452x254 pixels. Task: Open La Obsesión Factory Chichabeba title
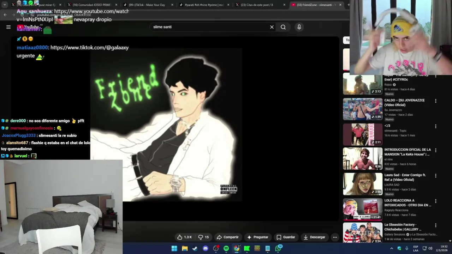coord(403,227)
